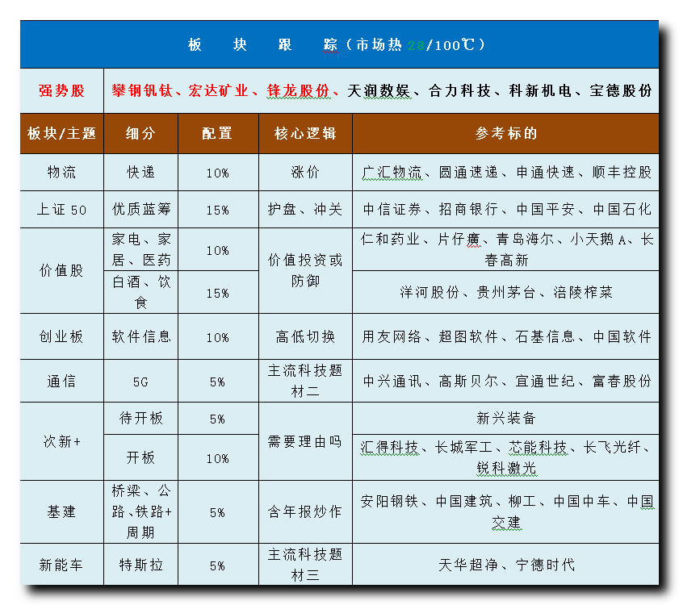Select the 特斯拉 subcategory cell
This screenshot has width=679, height=605.
140,565
